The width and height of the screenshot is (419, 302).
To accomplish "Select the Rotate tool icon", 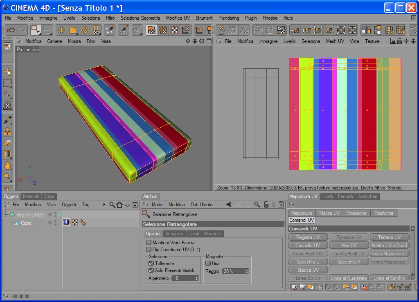I will click(84, 30).
